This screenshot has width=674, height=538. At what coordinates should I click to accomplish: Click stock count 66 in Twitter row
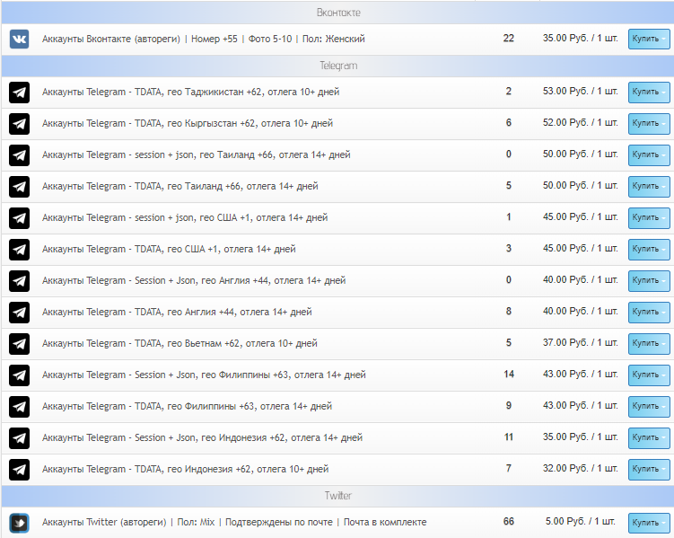[x=509, y=522]
